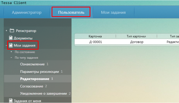Image resolution: width=179 pixels, height=103 pixels.
Task: Click the document icon beside Документы
Action: [x=11, y=38]
